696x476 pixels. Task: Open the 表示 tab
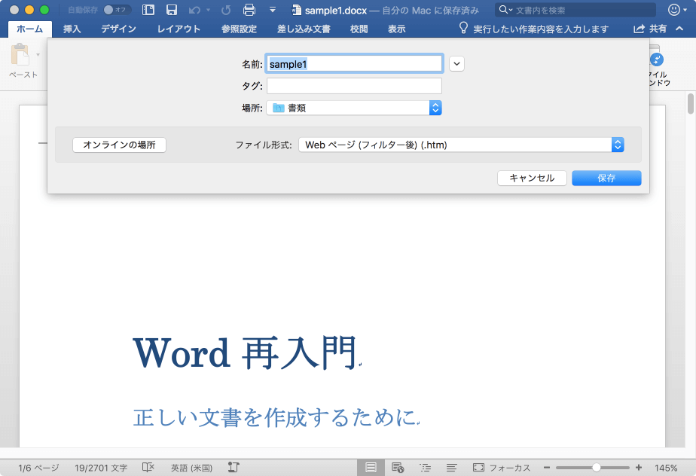396,29
